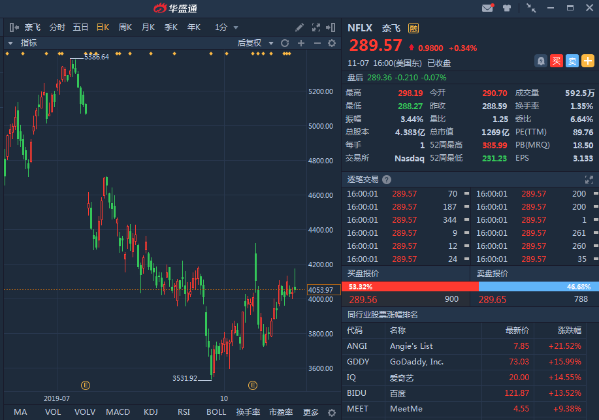Click the 融 margin badge
Image resolution: width=599 pixels, height=420 pixels.
(x=413, y=28)
